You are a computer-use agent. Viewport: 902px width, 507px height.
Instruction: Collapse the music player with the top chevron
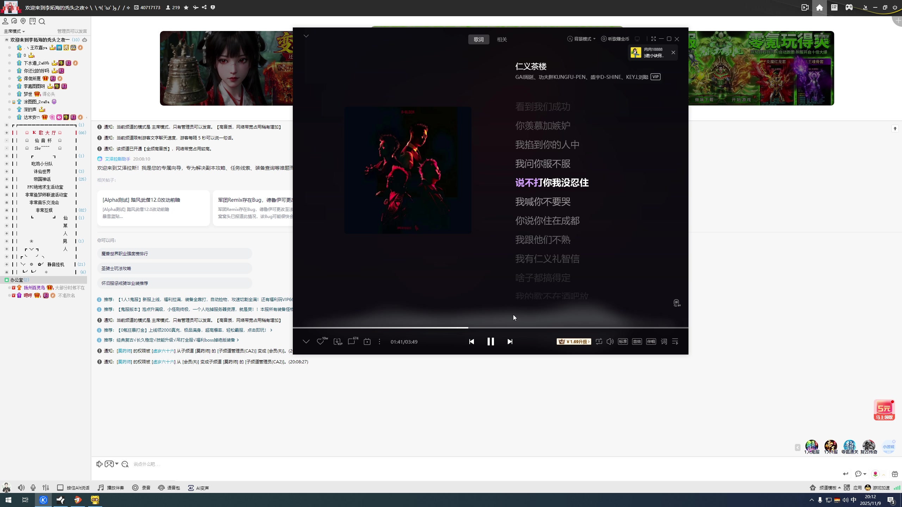tap(306, 36)
